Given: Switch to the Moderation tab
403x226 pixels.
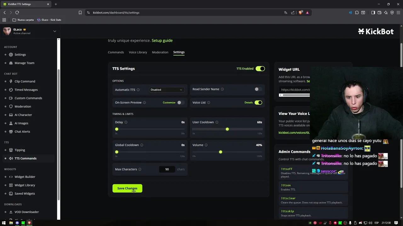Looking at the screenshot, I should click(160, 52).
